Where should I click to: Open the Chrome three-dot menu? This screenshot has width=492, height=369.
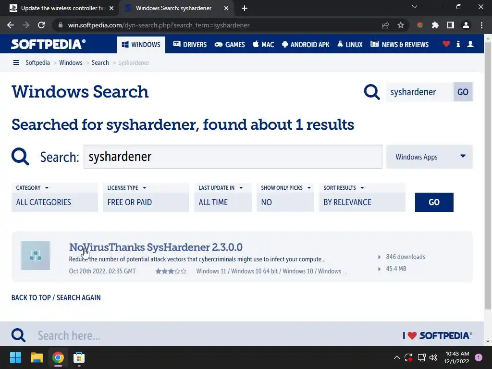click(481, 25)
